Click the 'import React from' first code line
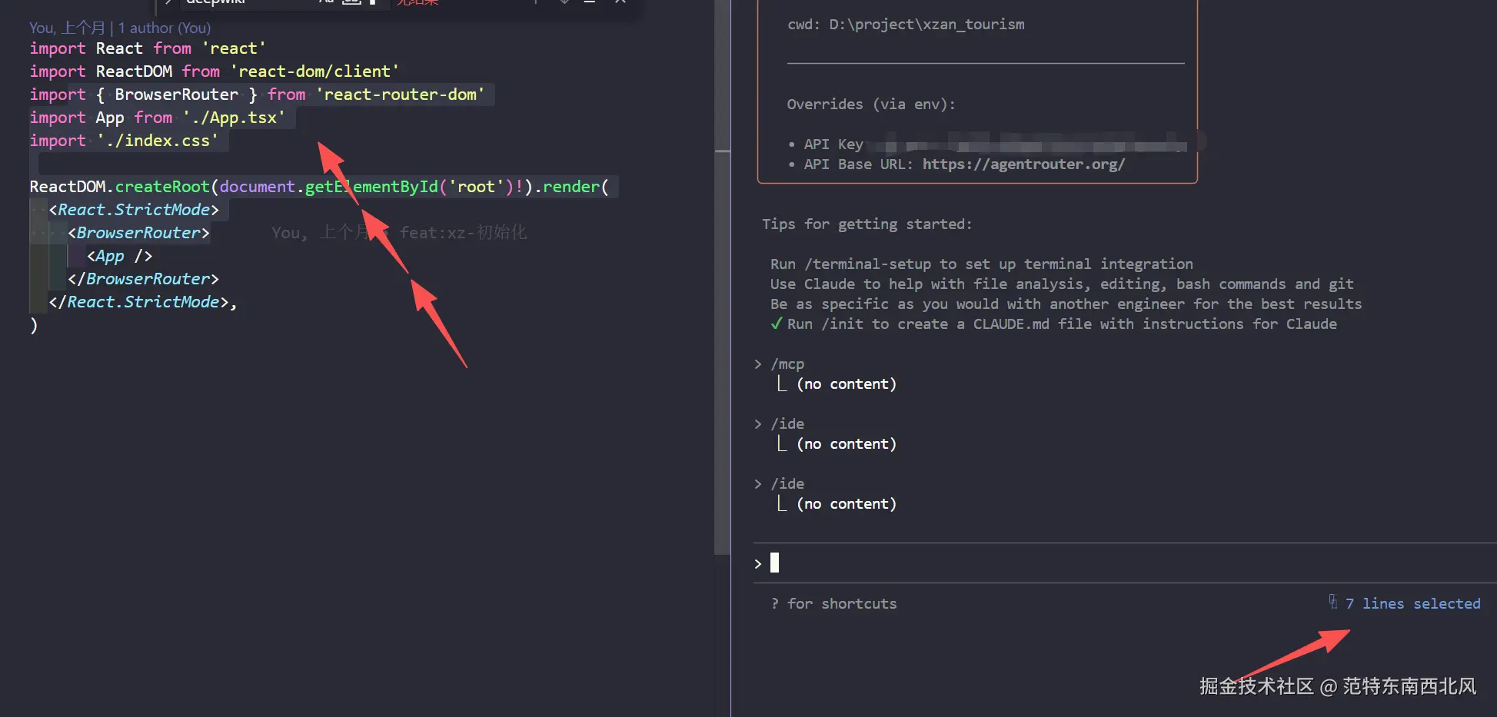1497x717 pixels. point(148,48)
